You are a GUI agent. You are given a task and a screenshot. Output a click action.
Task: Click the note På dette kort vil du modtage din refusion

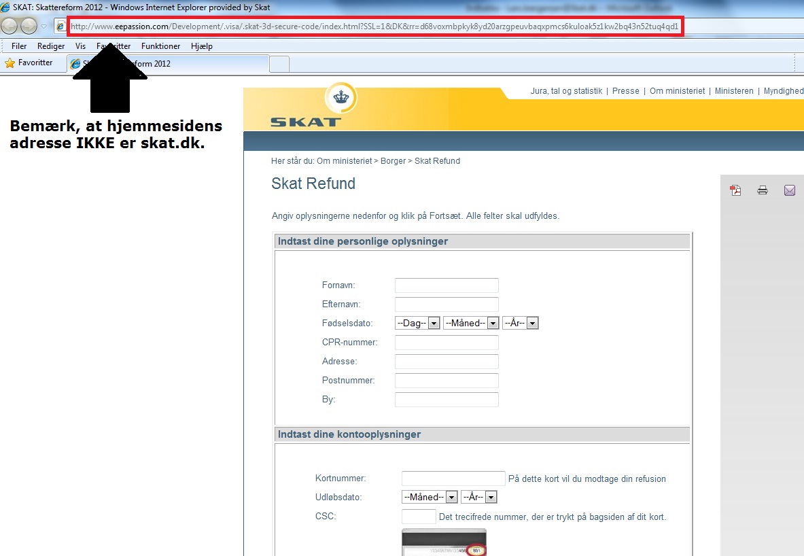pos(587,479)
